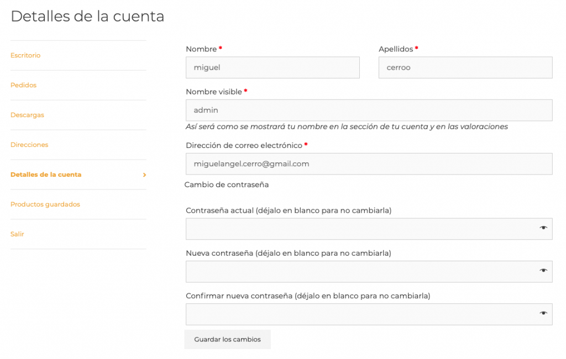The height and width of the screenshot is (359, 566).
Task: Show the current password with eye icon
Action: [543, 228]
